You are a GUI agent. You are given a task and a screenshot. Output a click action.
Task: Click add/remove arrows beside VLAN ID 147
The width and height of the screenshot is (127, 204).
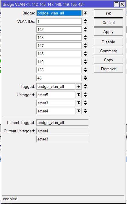point(85,46)
